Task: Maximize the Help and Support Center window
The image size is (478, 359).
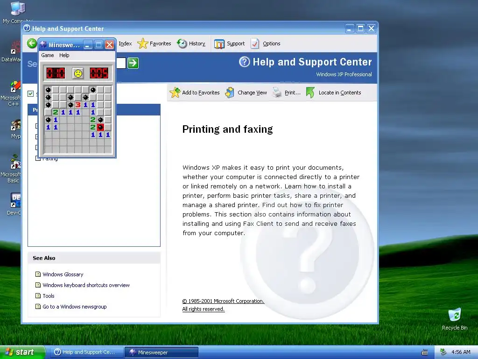Action: tap(360, 29)
